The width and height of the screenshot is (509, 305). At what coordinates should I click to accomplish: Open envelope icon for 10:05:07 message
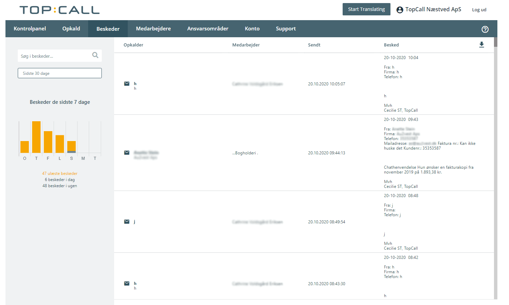(x=127, y=84)
